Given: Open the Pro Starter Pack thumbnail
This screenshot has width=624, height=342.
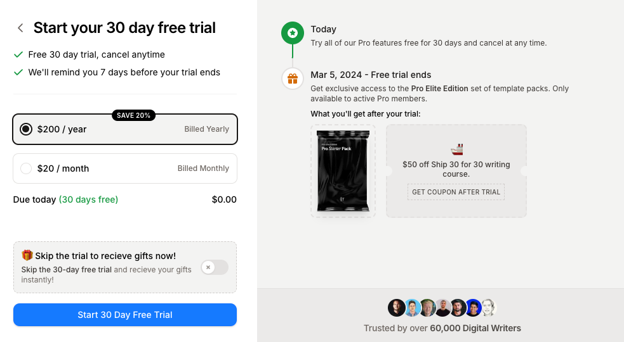Looking at the screenshot, I should point(343,170).
